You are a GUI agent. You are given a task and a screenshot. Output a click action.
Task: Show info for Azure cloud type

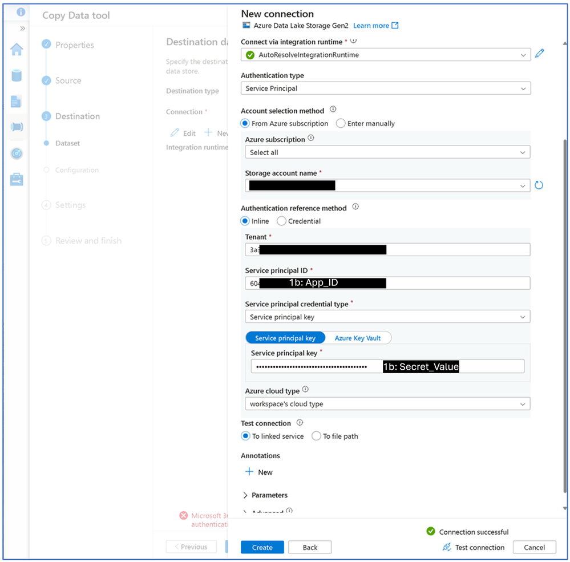(x=305, y=389)
